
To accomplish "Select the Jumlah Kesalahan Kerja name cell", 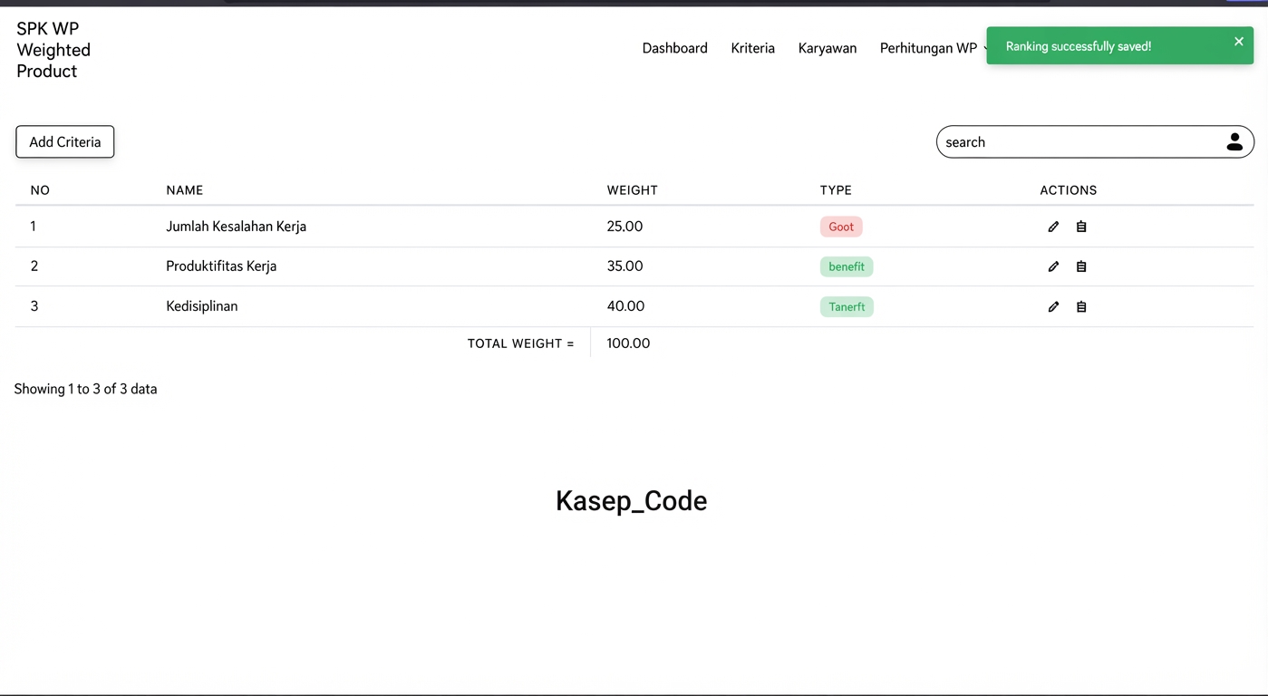I will (236, 227).
